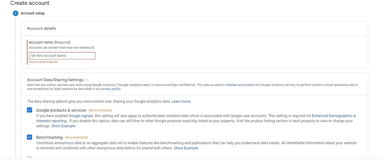Show Example for Benchmarking option
The width and height of the screenshot is (382, 160).
186,148
